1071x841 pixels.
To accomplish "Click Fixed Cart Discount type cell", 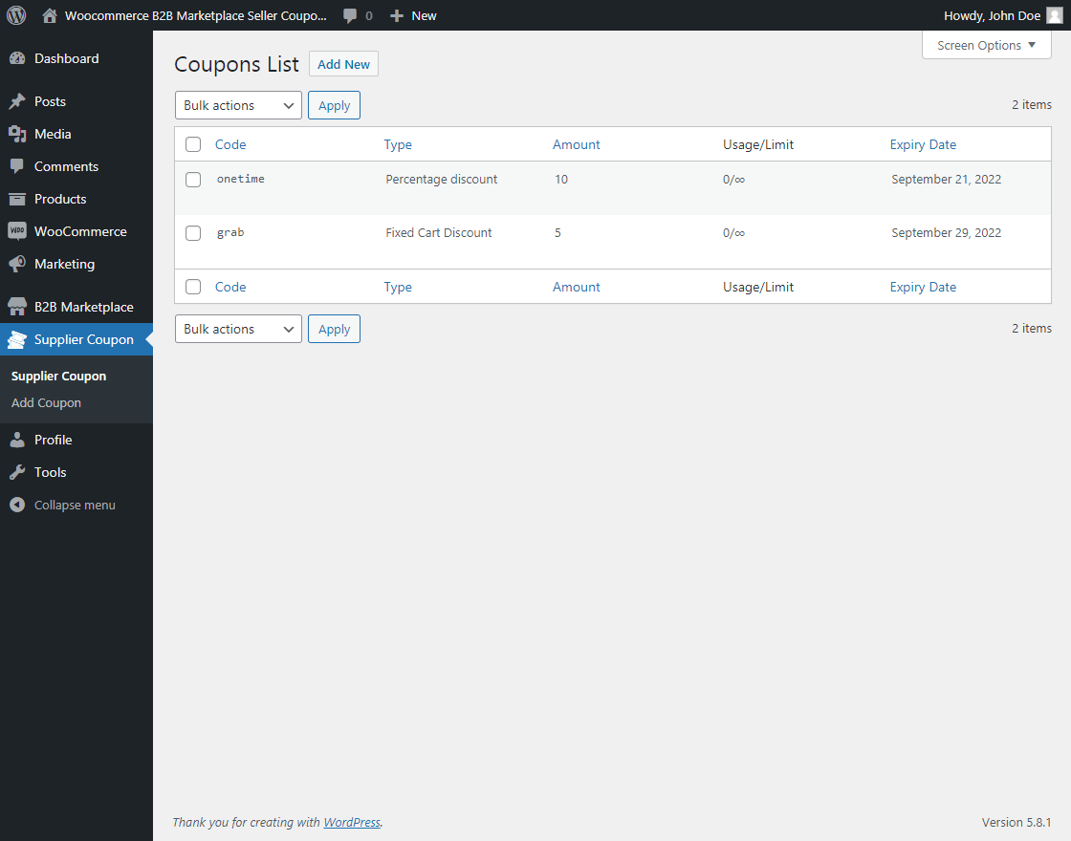I will [x=439, y=233].
